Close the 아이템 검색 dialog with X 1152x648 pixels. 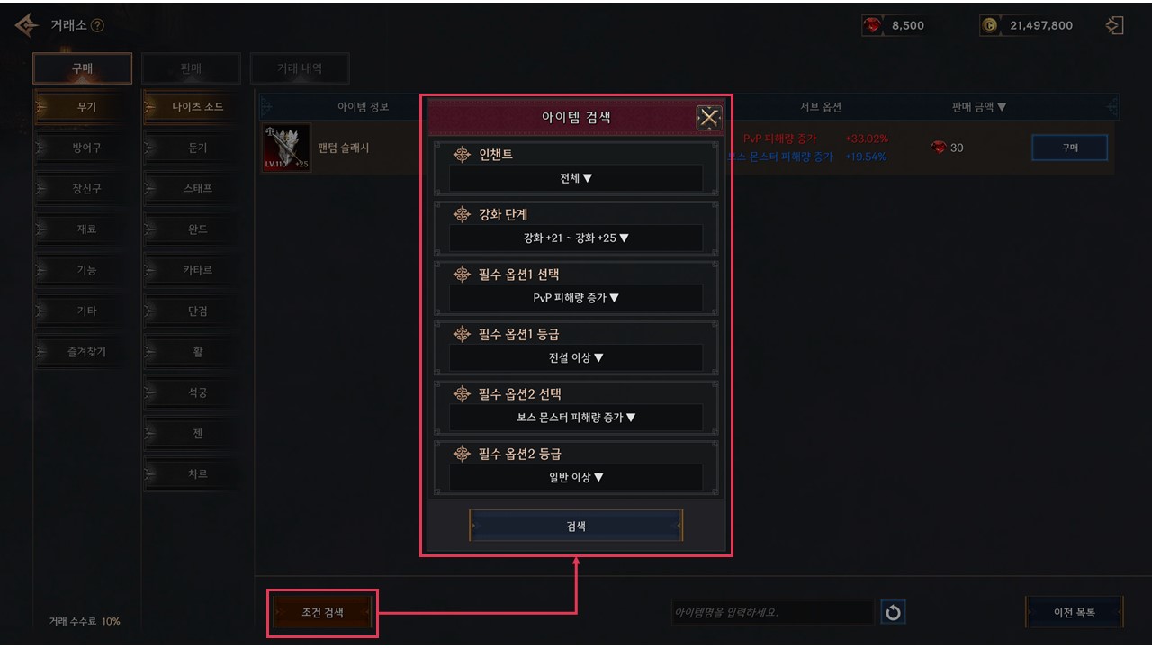710,118
